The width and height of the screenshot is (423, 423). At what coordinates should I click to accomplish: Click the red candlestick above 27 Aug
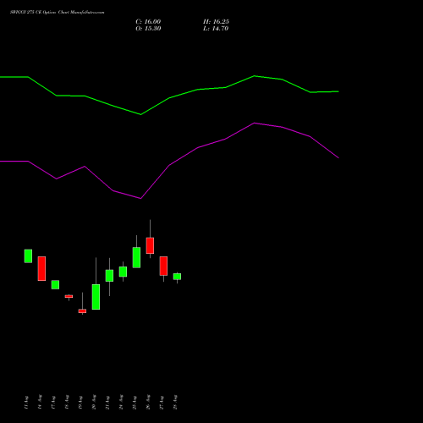pyautogui.click(x=163, y=266)
